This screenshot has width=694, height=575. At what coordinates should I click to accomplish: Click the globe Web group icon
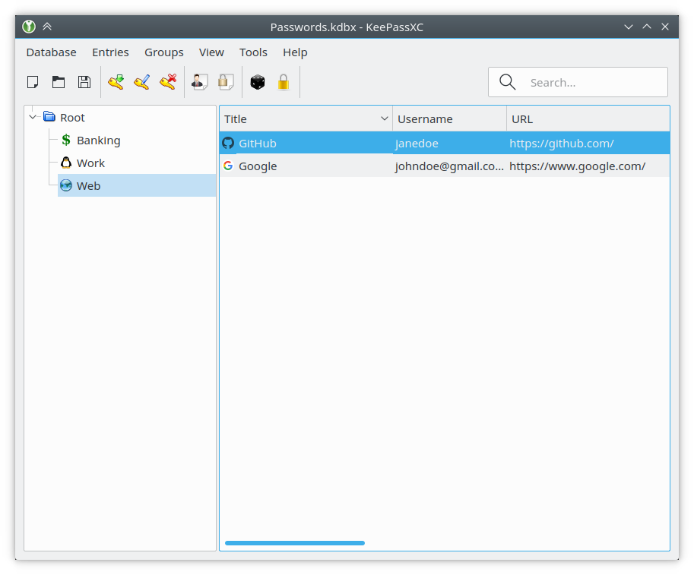(x=66, y=185)
